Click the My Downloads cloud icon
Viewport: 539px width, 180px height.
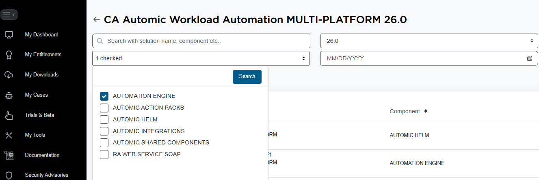9,75
